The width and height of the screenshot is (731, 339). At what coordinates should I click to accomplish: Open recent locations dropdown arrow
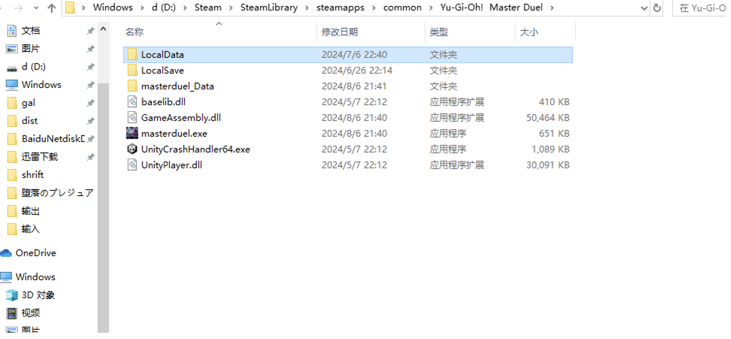36,8
